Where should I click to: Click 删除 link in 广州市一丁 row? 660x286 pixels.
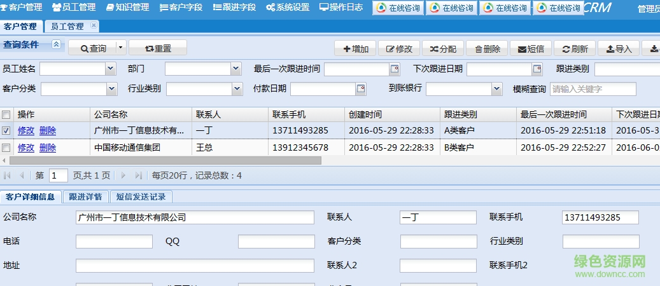48,131
